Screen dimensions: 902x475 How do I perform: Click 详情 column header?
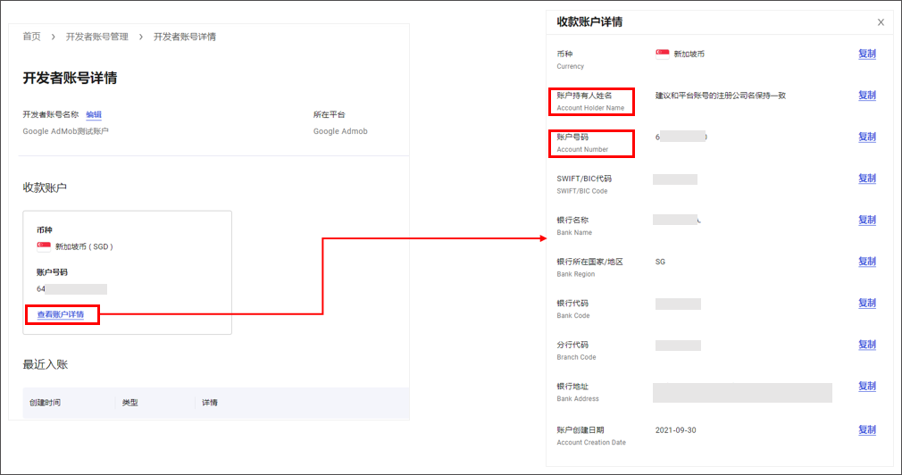209,403
